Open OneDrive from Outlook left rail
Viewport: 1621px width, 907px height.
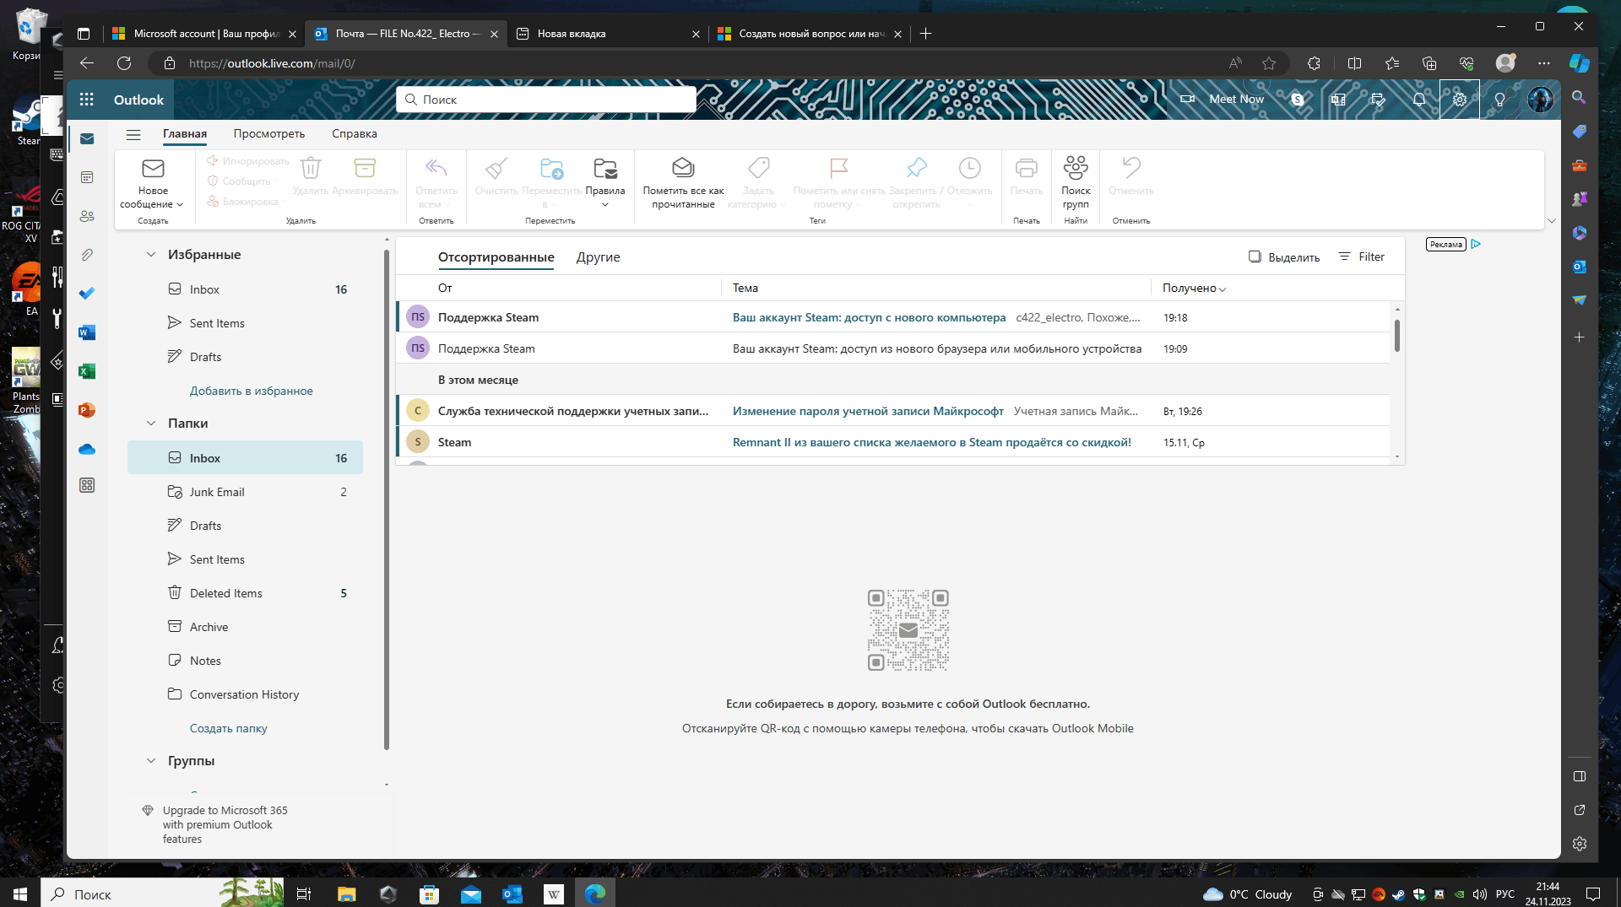pyautogui.click(x=87, y=449)
